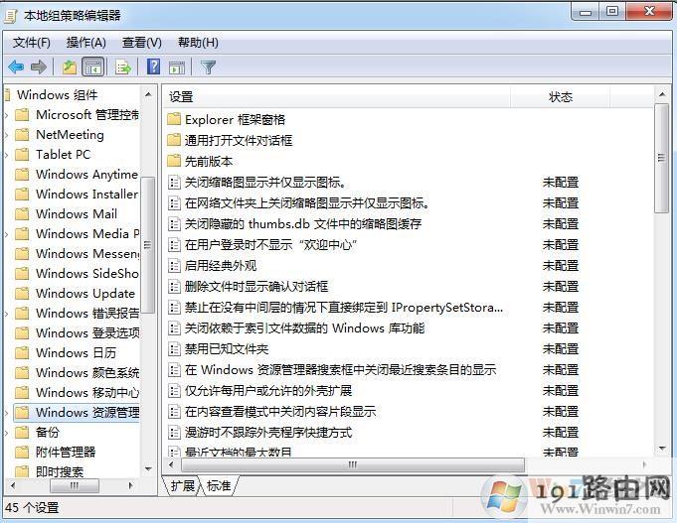Select policy 关闭隐藏的 thumbs.db 文件中的缩略图缓存
677x523 pixels.
click(x=302, y=223)
